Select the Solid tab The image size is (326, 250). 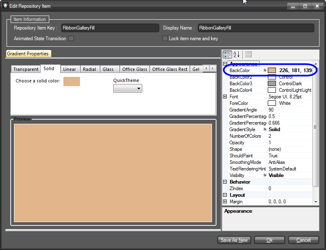[50, 68]
